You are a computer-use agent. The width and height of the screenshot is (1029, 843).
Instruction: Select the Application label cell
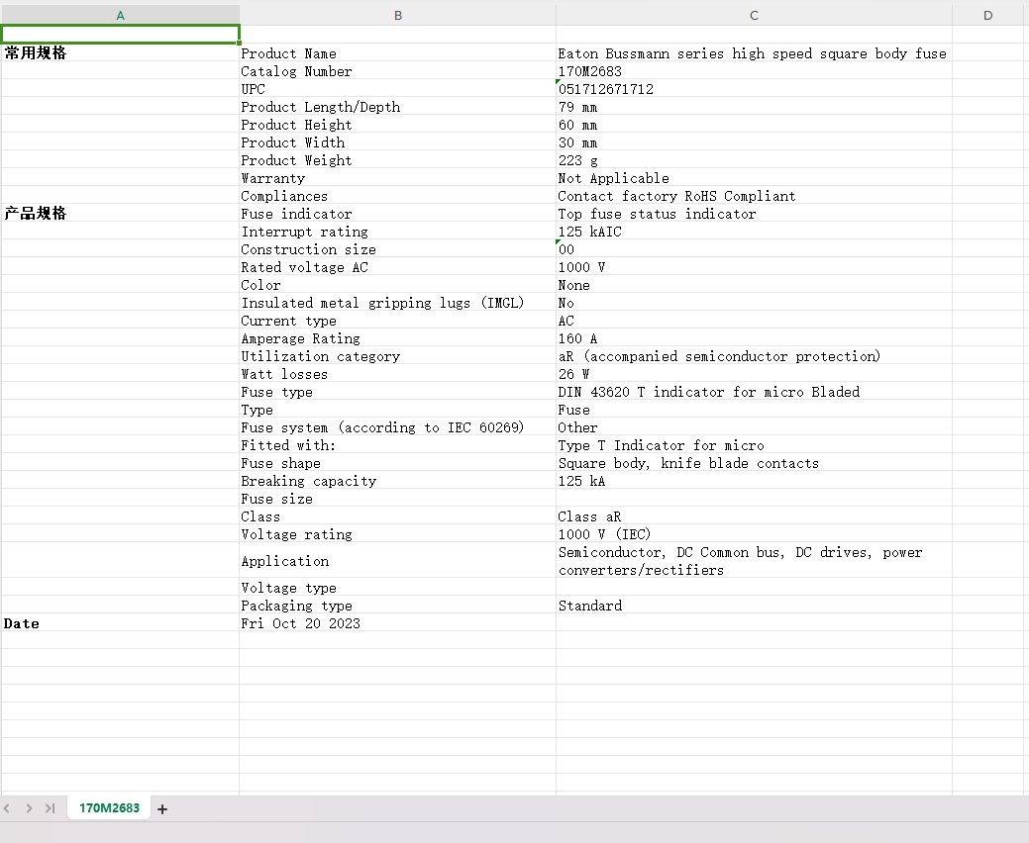click(x=398, y=560)
